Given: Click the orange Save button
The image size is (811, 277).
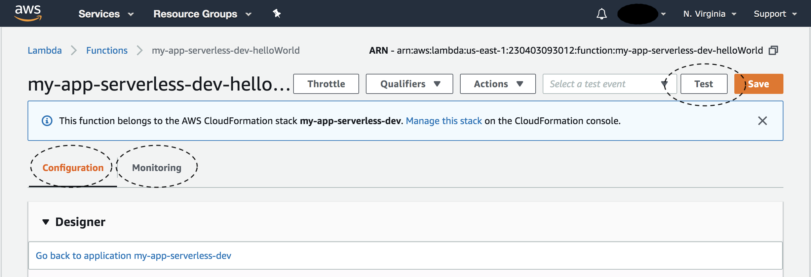Looking at the screenshot, I should [759, 84].
